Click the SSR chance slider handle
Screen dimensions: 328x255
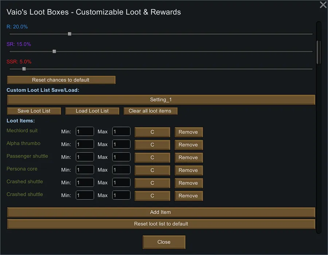[24, 69]
